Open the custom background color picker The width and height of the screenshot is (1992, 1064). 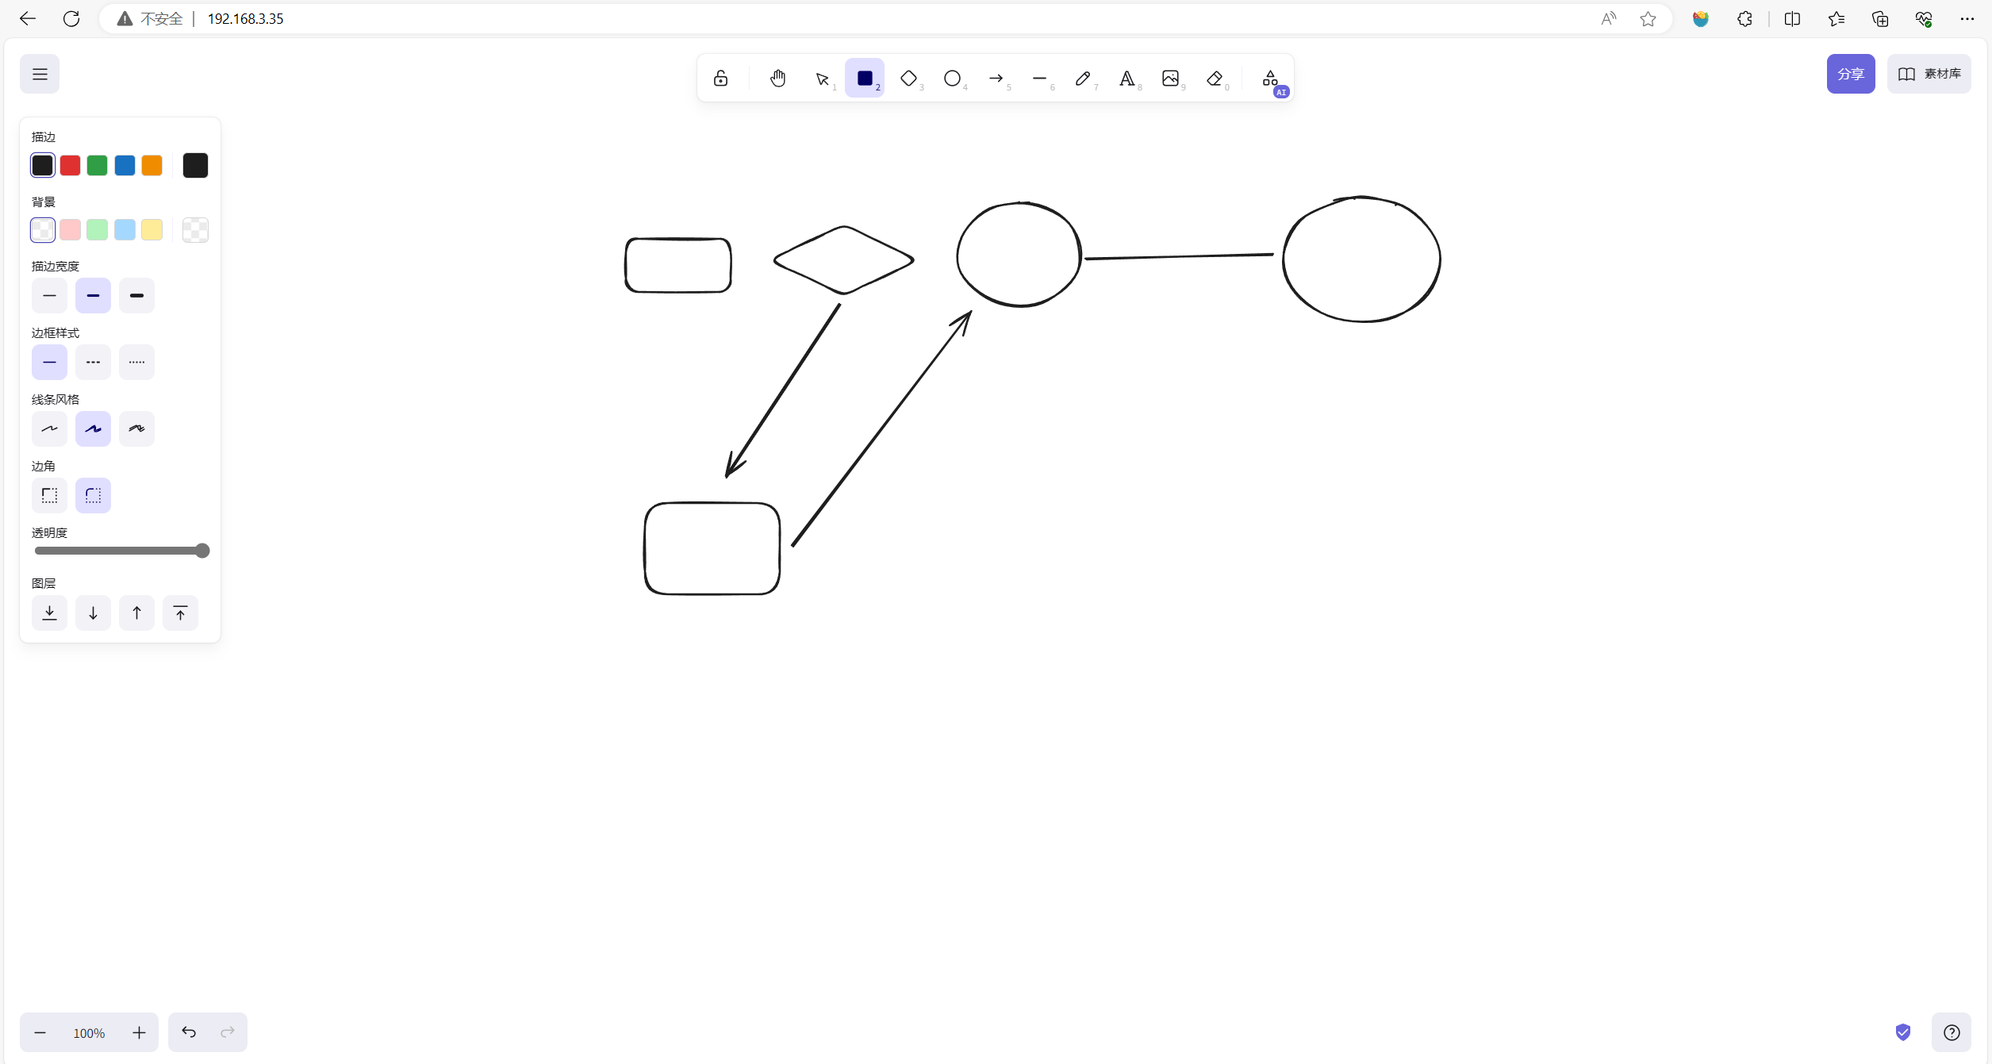195,230
